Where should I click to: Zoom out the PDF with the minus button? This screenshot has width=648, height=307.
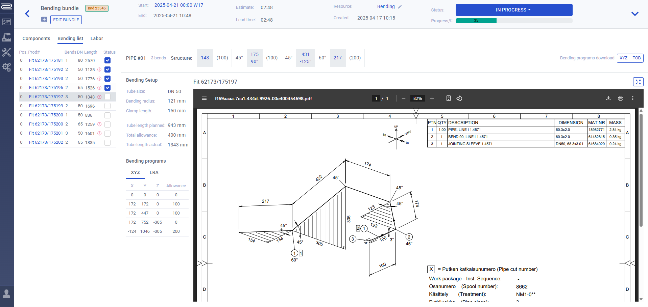click(x=403, y=99)
